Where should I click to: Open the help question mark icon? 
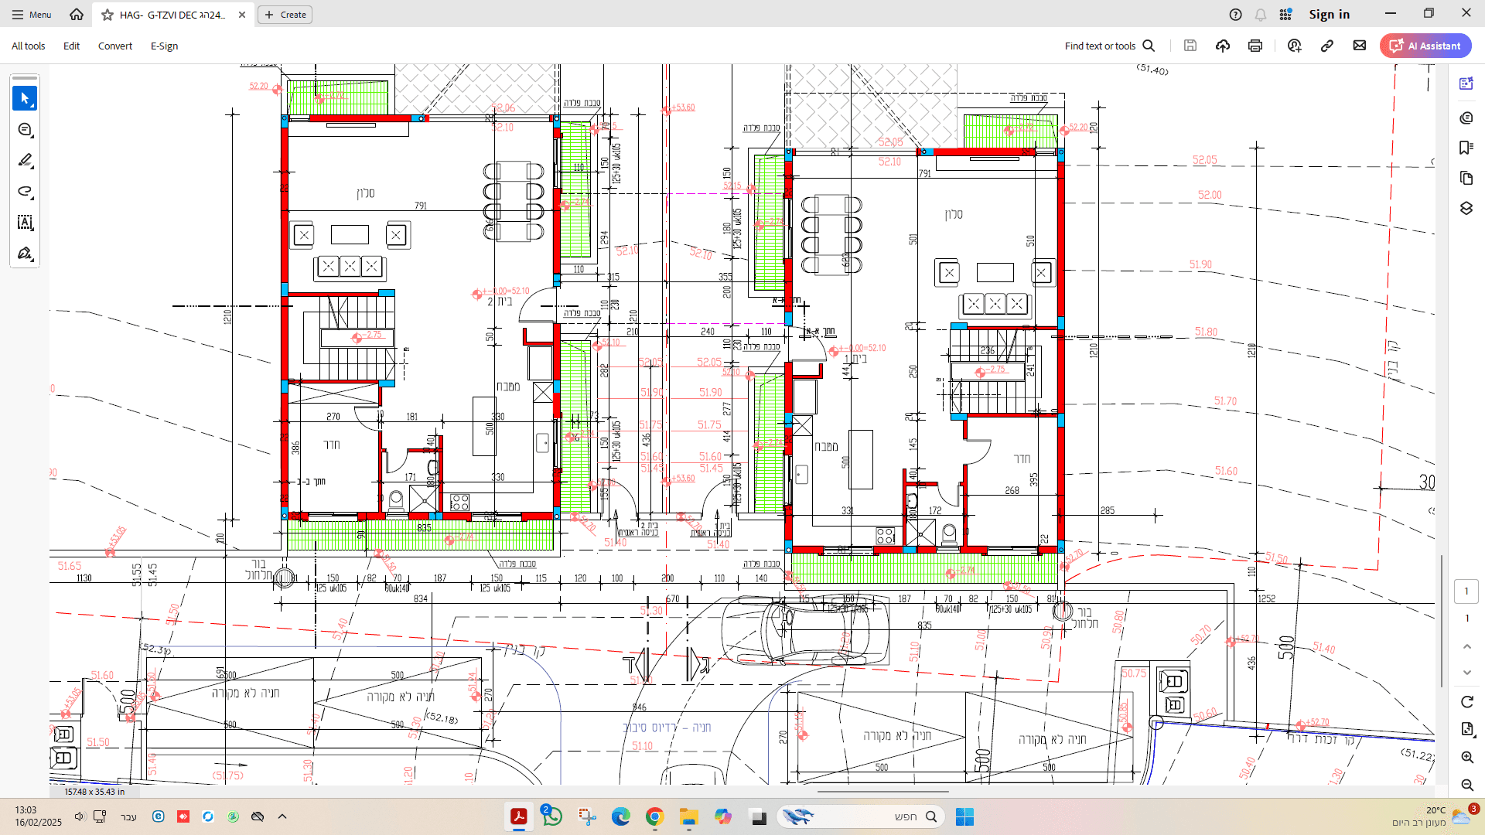click(x=1236, y=14)
